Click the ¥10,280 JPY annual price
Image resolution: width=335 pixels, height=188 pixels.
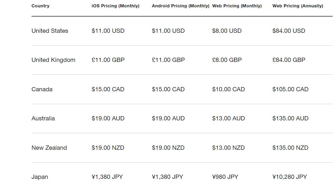tap(290, 177)
